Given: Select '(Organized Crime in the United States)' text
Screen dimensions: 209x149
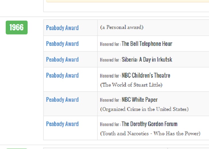Looking at the screenshot, I should [x=144, y=109].
